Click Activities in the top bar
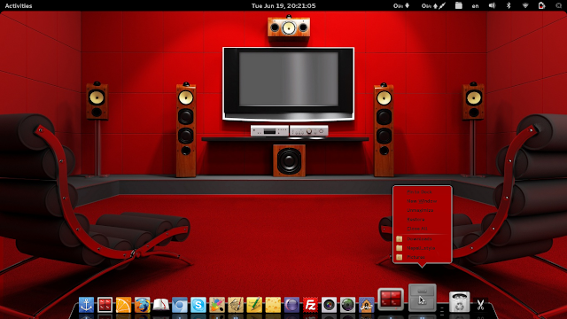Viewport: 567px width, 319px height. 19,6
